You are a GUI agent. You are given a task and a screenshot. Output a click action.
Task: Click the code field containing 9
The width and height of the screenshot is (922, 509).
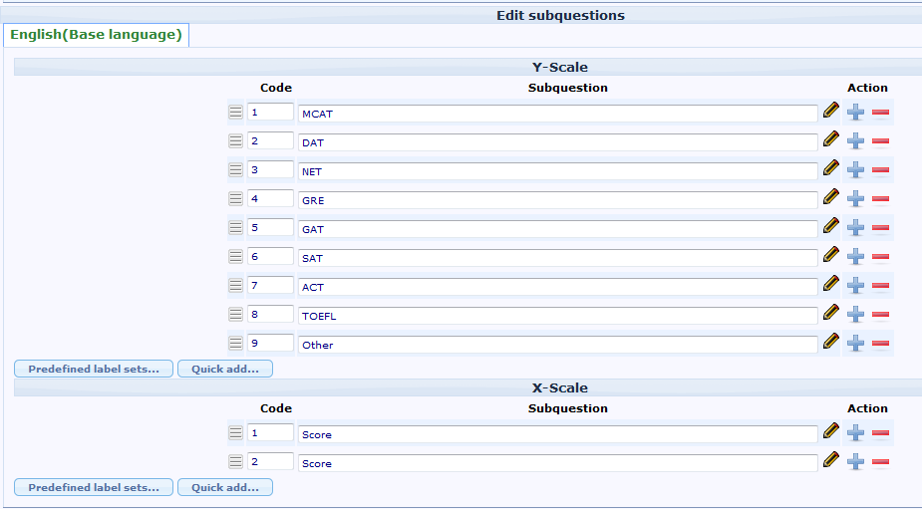[x=270, y=344]
